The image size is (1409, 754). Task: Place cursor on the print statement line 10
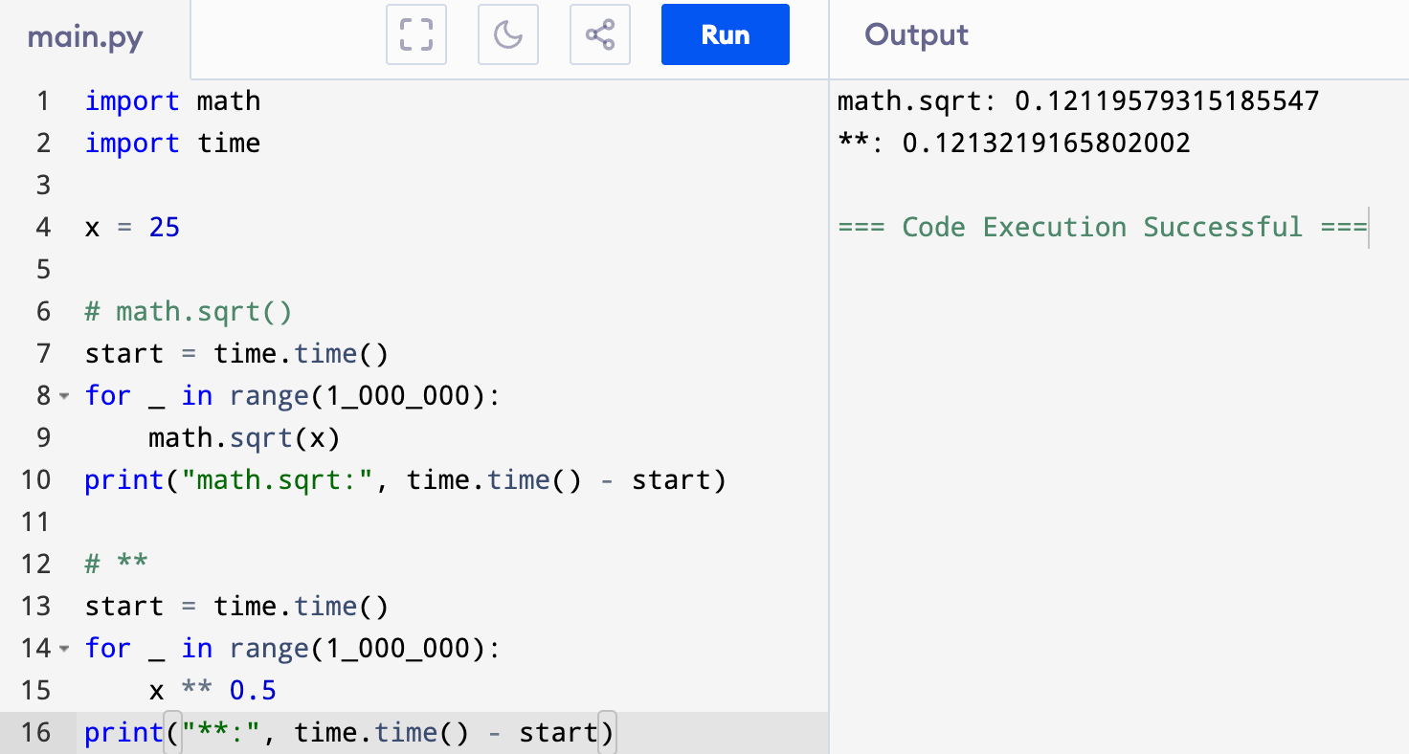click(383, 479)
